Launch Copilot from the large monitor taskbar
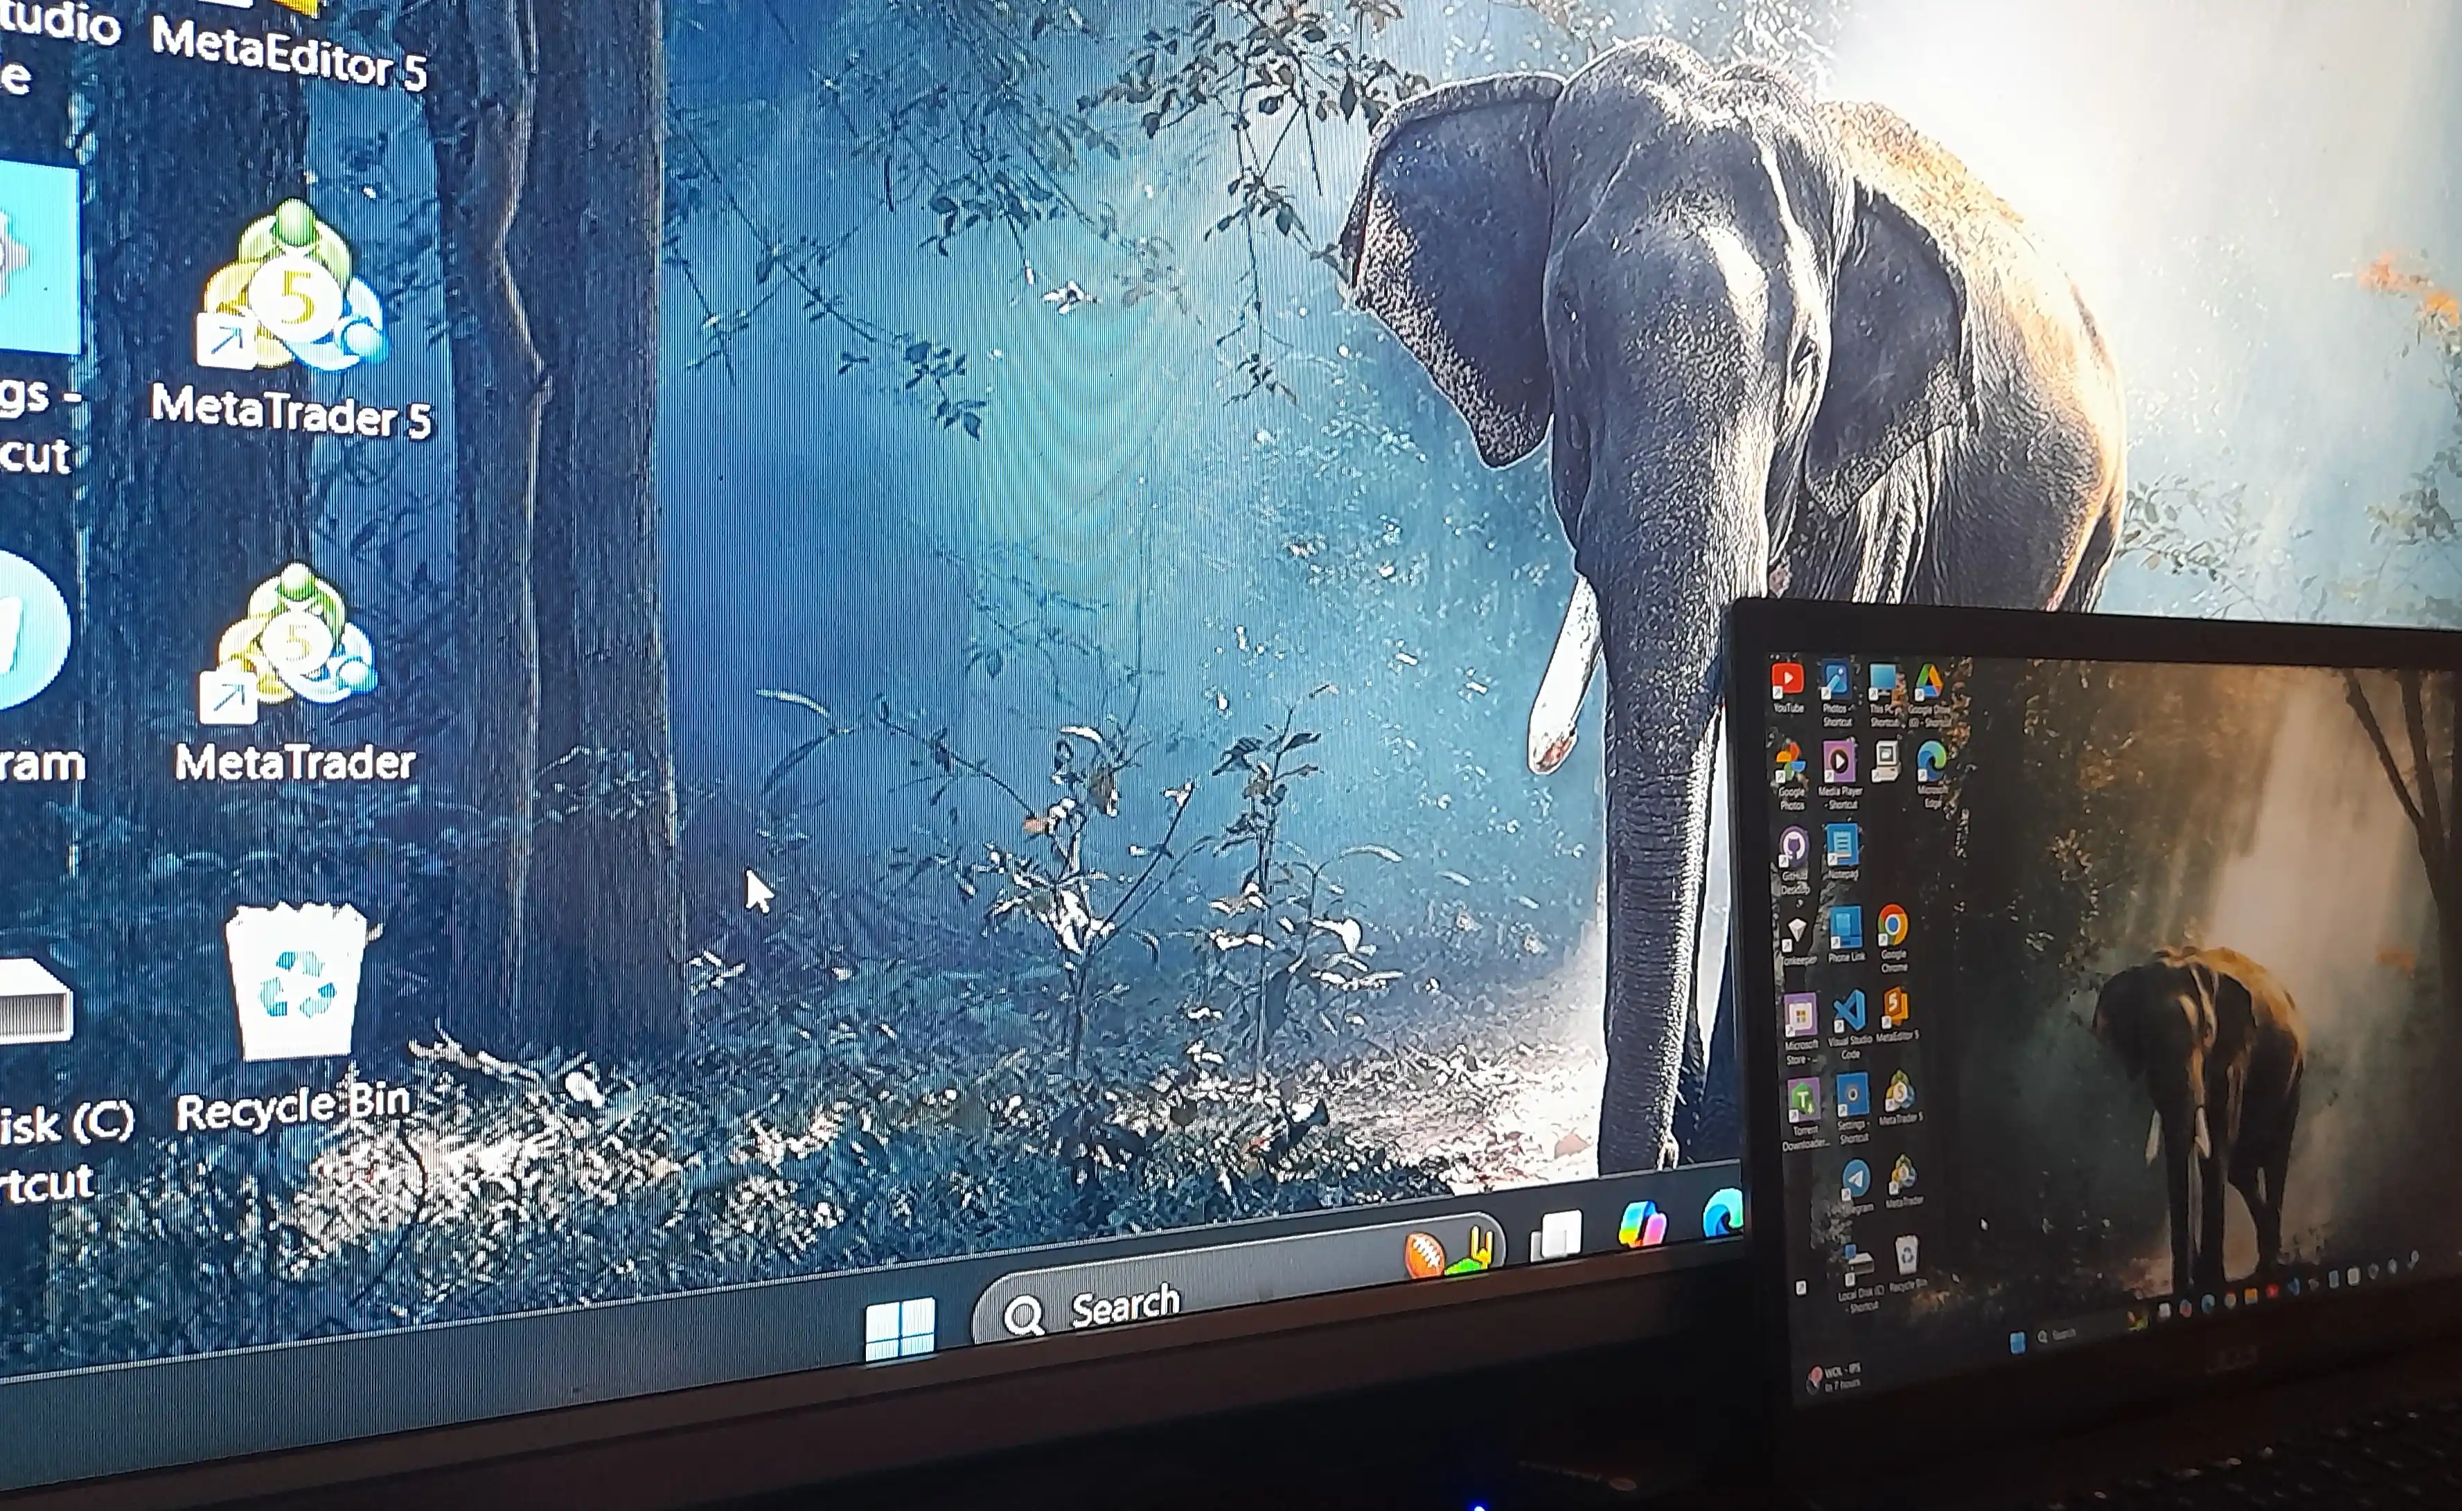Screen dimensions: 2462x1511 click(x=1642, y=1223)
